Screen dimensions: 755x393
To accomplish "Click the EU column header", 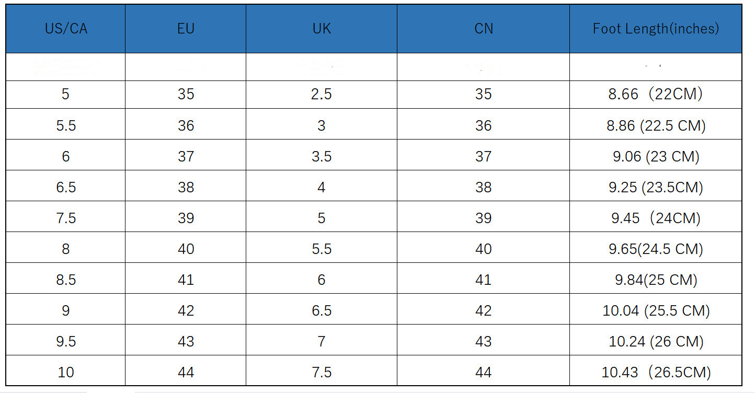I will [x=186, y=29].
